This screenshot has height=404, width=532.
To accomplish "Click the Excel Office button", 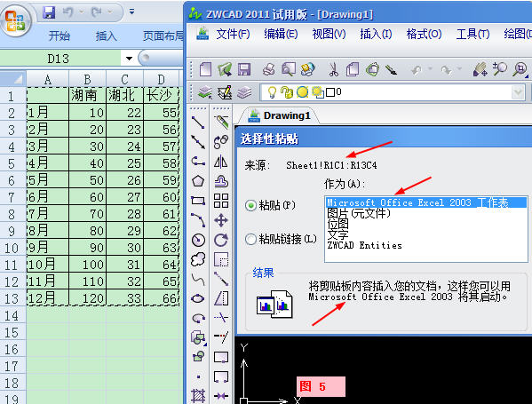I will (x=15, y=21).
